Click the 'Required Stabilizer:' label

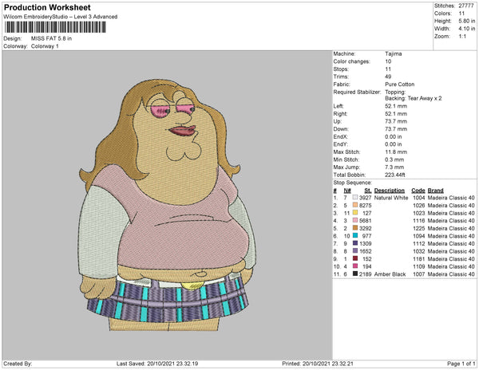pos(357,92)
